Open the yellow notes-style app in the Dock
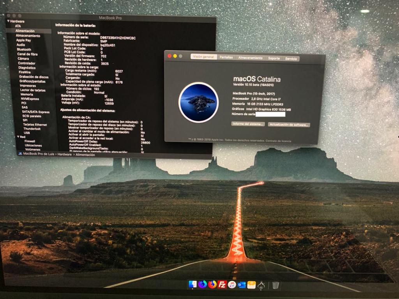The height and width of the screenshot is (299, 399). 251,285
